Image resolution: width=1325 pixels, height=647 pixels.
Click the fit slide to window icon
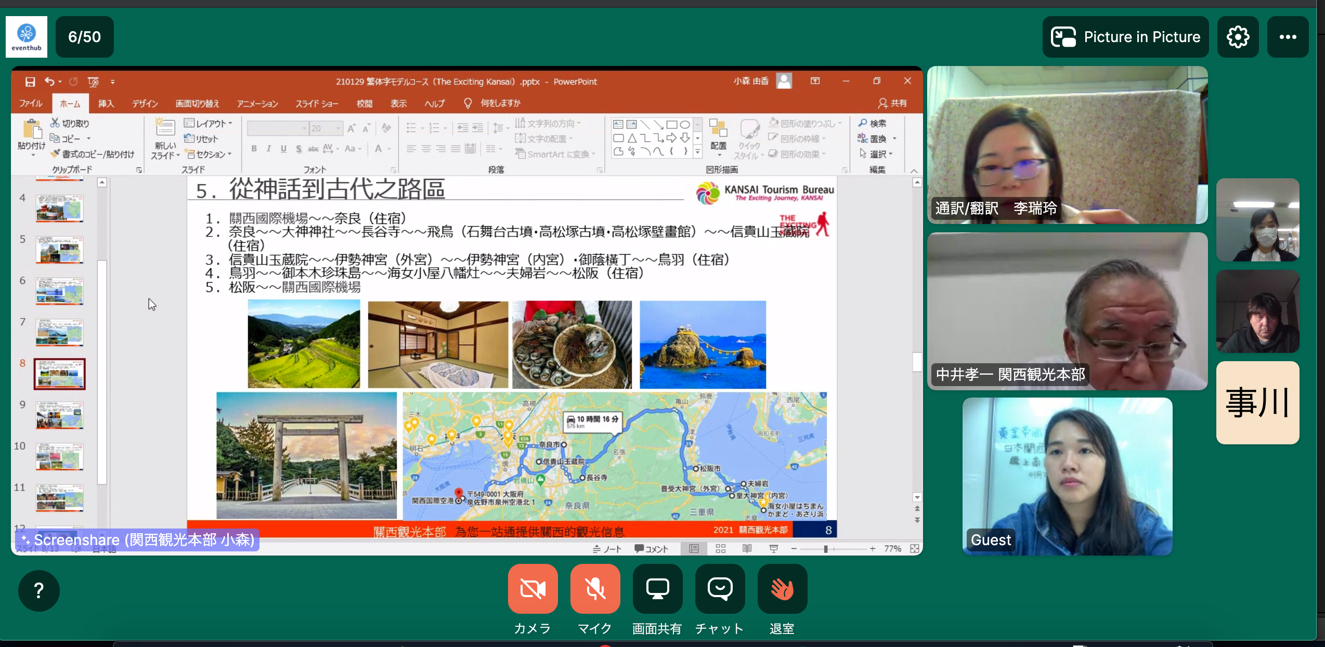[x=914, y=549]
